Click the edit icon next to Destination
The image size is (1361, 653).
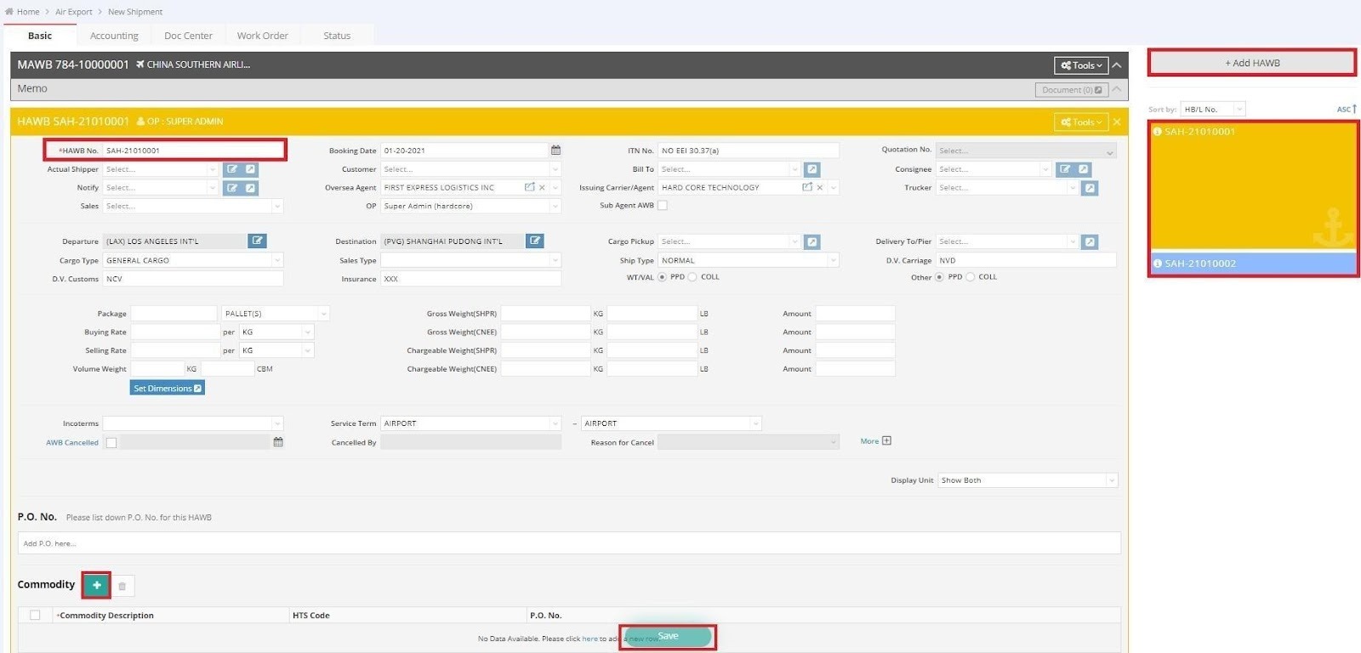534,241
